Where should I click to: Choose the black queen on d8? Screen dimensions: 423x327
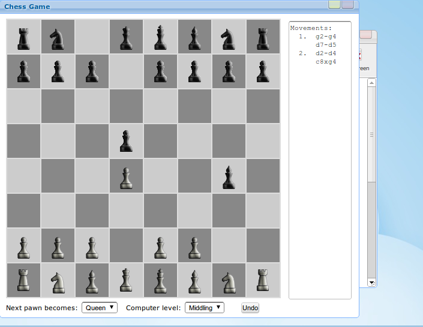pos(126,37)
